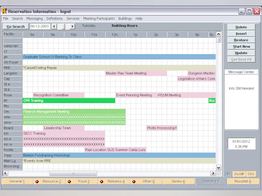Viewport: 262px width, 196px height.
Task: Switch to the Food-3 tab
Action: [82, 181]
